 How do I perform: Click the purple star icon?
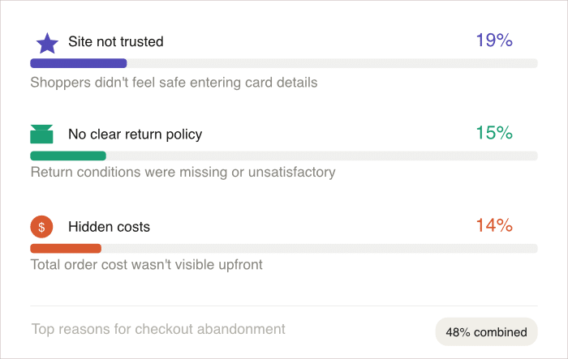click(x=47, y=42)
